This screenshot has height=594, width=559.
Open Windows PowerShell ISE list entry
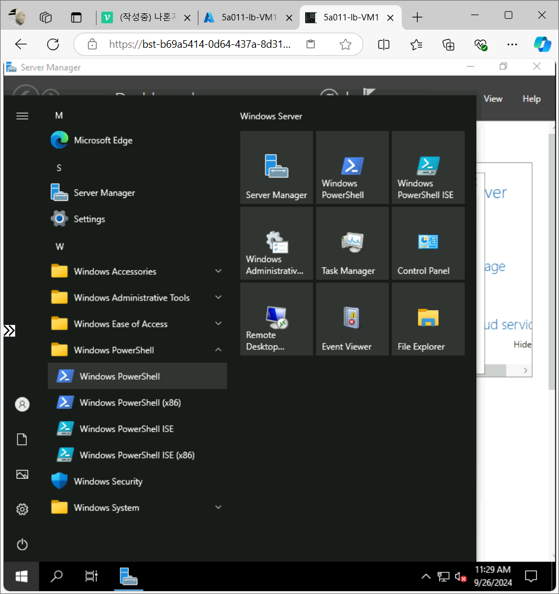[137, 429]
